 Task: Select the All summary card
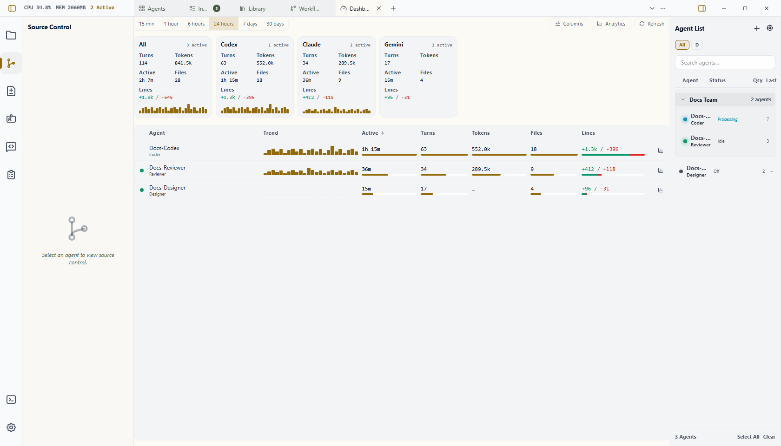point(173,77)
